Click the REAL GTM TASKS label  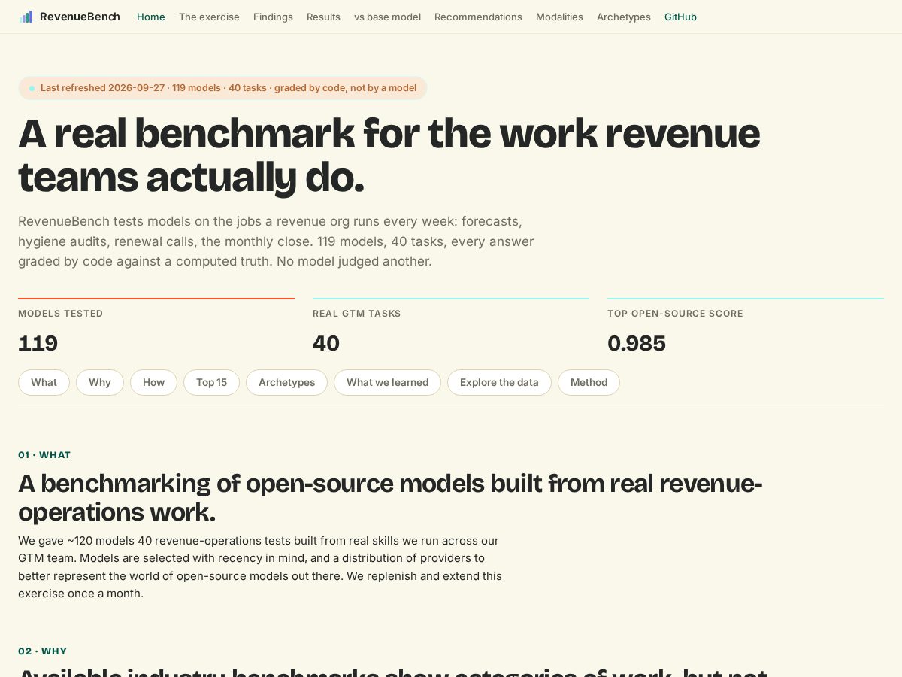click(357, 314)
